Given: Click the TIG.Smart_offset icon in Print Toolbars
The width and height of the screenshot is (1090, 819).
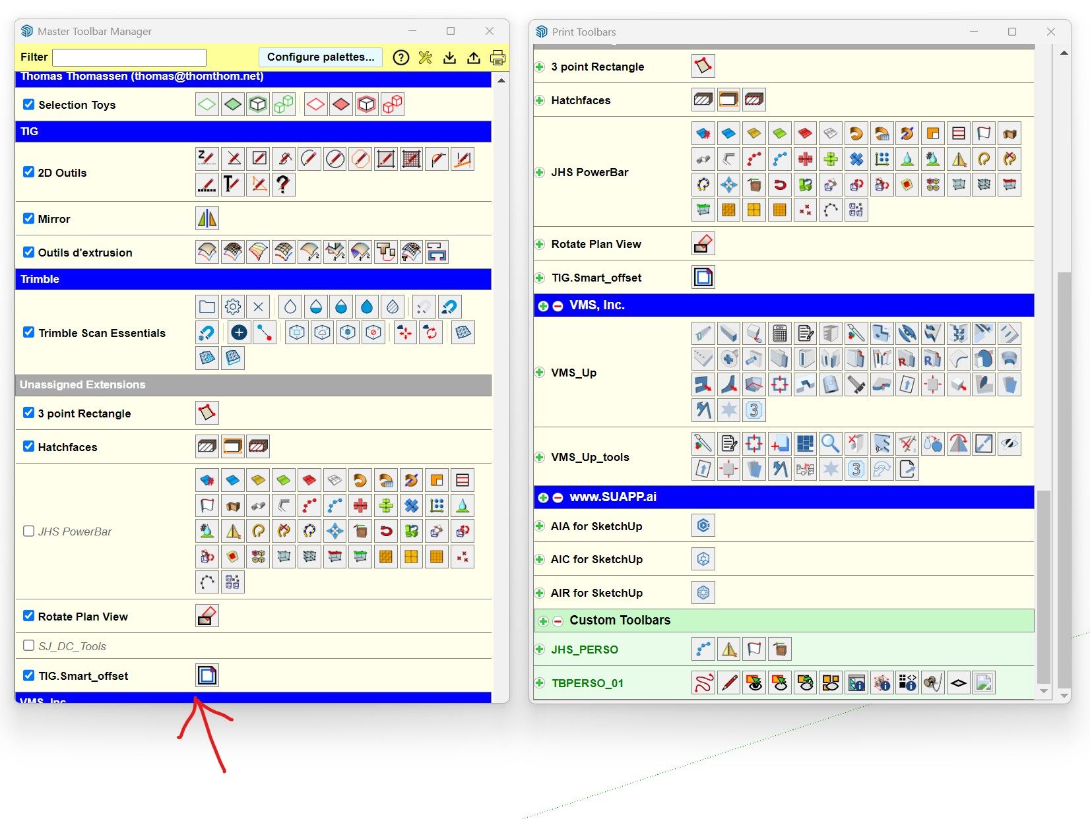Looking at the screenshot, I should click(x=703, y=277).
